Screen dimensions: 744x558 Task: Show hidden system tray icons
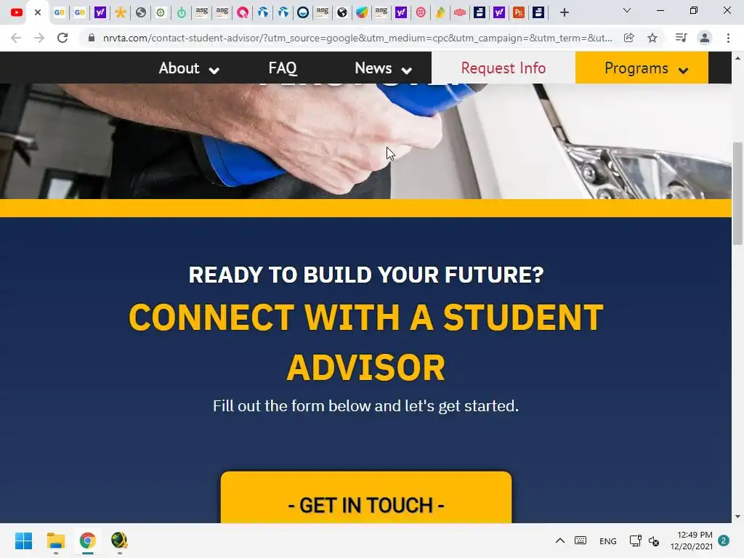point(560,541)
